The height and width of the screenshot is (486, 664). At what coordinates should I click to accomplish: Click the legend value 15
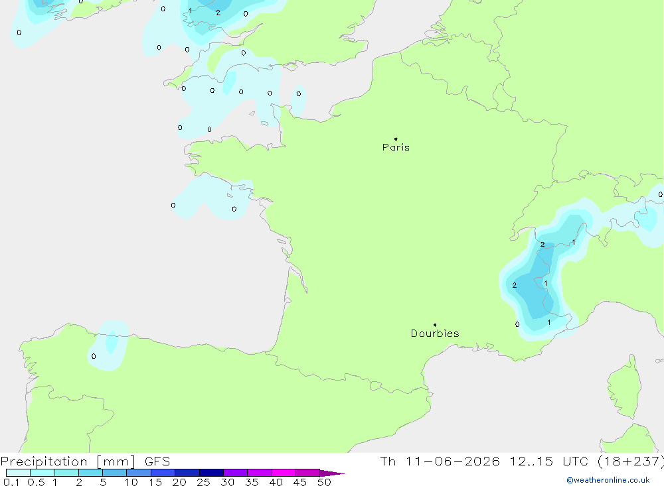(x=155, y=482)
